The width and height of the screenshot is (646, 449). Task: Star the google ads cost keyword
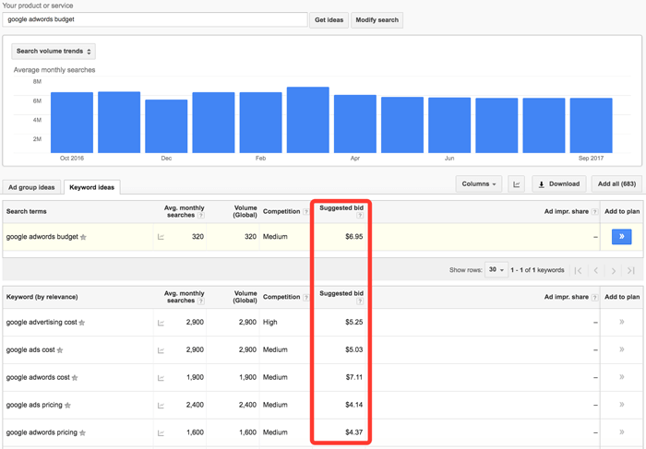(60, 350)
